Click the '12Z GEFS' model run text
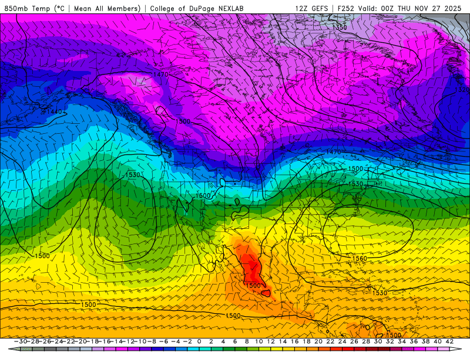Viewport: 470px width, 352px height. [x=312, y=8]
